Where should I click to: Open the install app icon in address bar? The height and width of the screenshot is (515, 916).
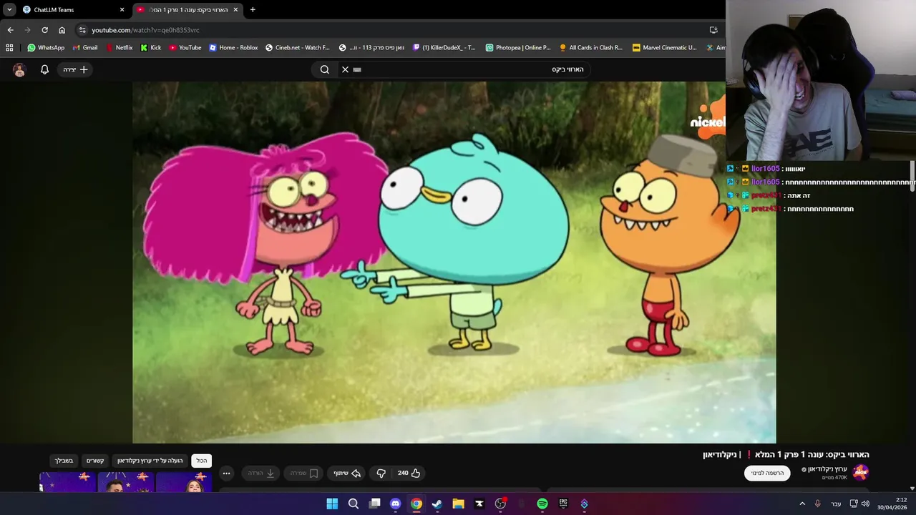(x=713, y=30)
